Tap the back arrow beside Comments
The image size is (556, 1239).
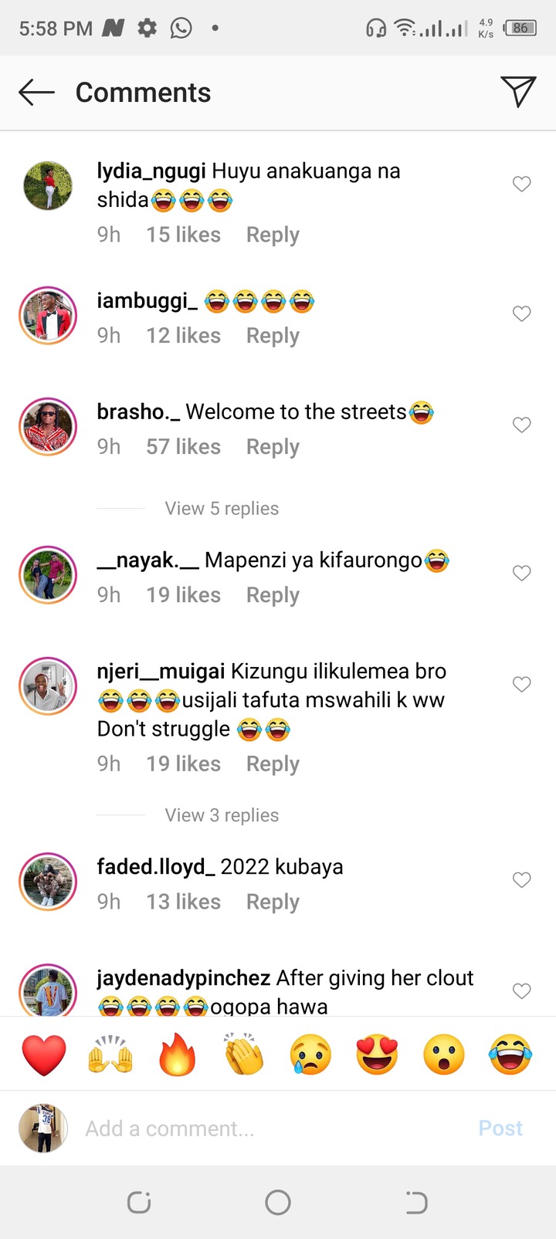point(36,93)
